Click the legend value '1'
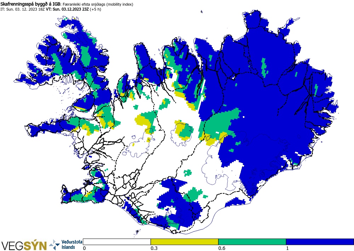354x251 pixels. pos(287,248)
